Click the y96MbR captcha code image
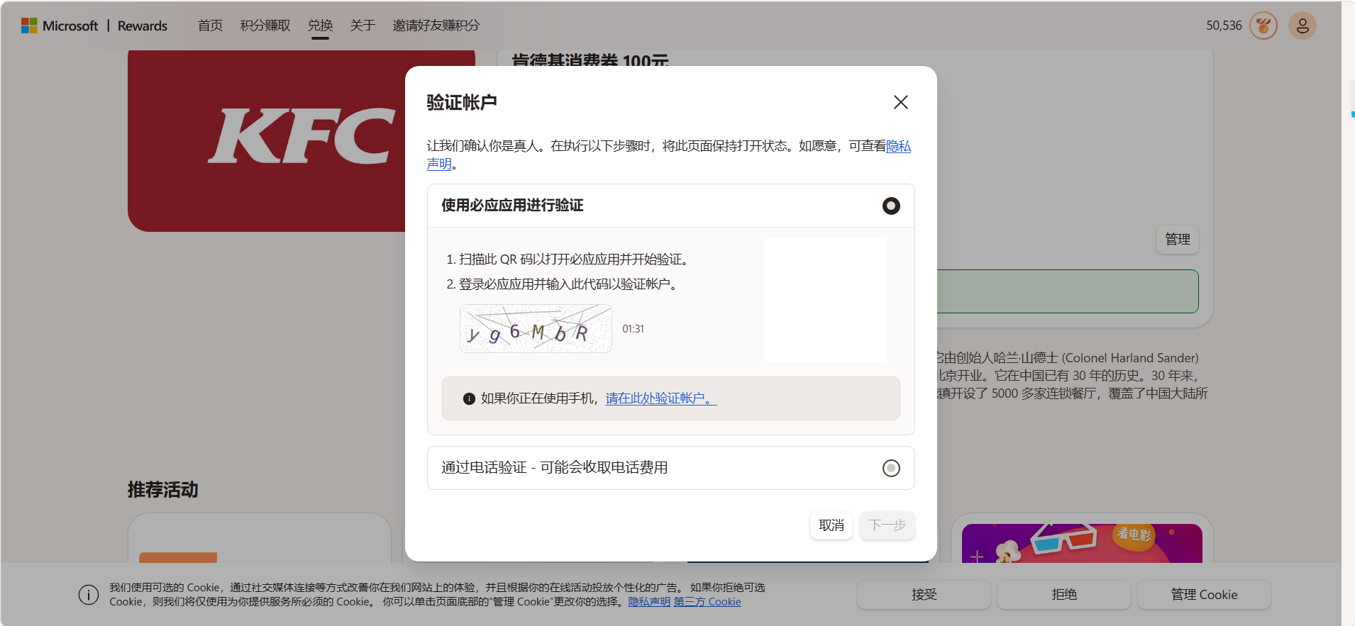This screenshot has width=1355, height=626. tap(536, 329)
